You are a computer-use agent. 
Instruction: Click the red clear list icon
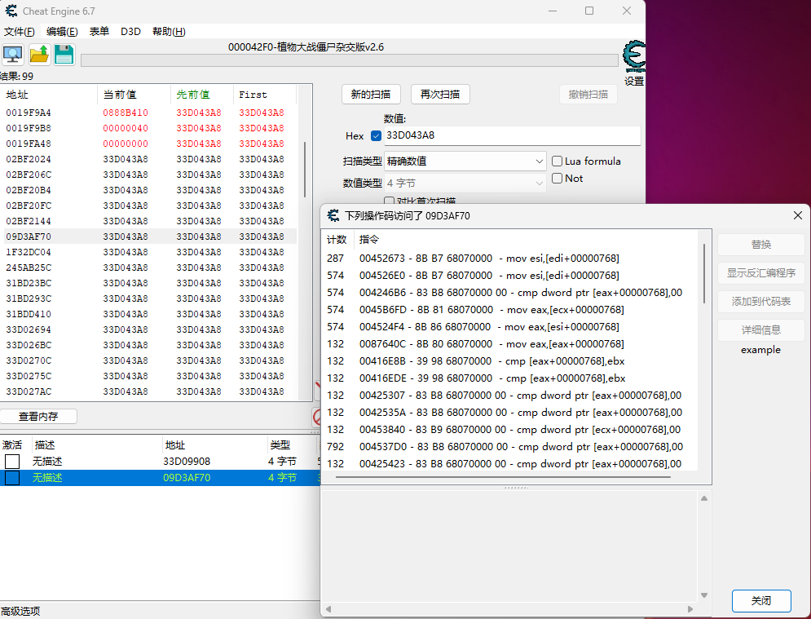(x=318, y=417)
